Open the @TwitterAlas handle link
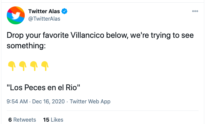This screenshot has height=124, width=207. point(44,19)
